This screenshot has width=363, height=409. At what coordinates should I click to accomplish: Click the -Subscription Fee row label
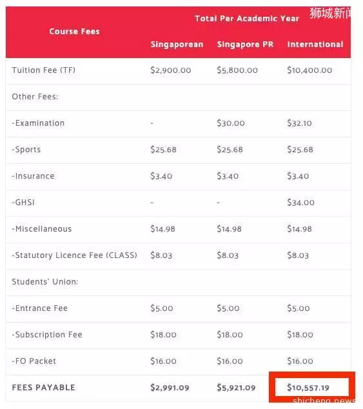[47, 335]
